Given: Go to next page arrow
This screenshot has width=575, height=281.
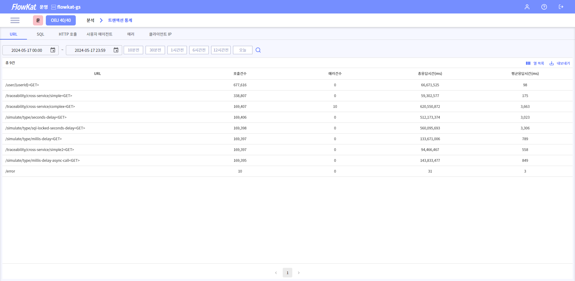Looking at the screenshot, I should point(299,273).
